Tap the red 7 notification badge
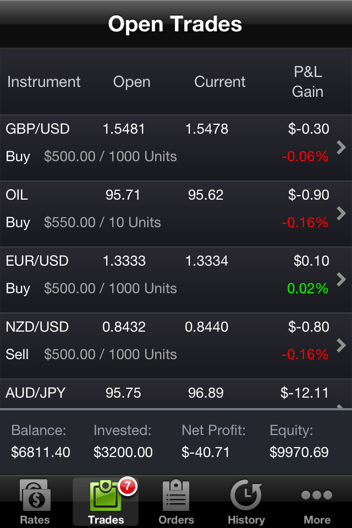The image size is (352, 528). (127, 486)
